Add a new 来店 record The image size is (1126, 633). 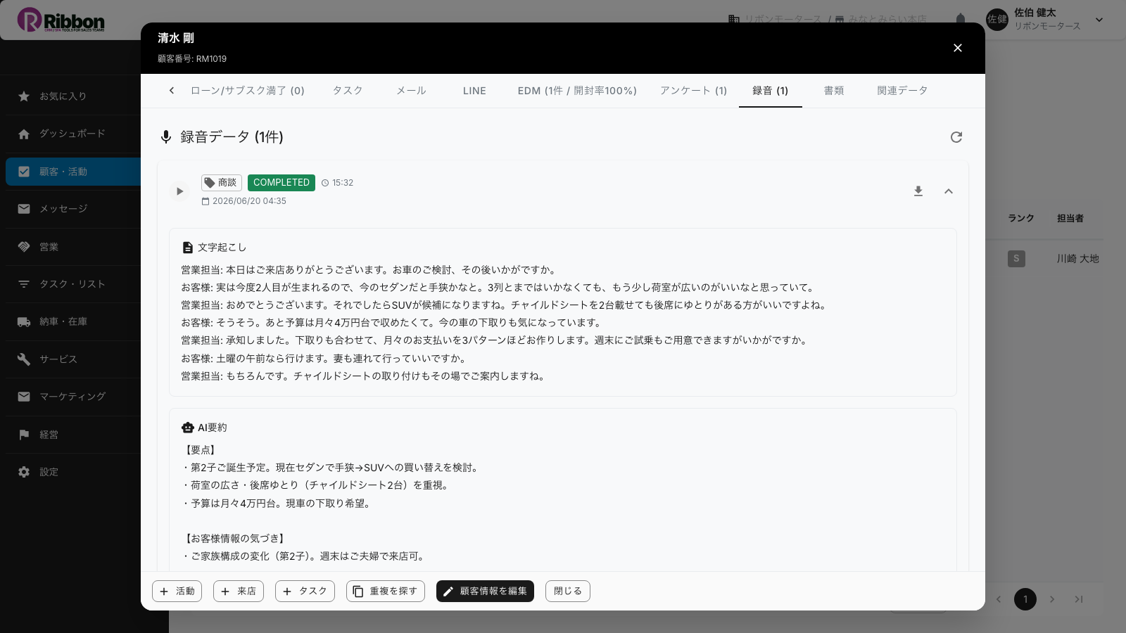pyautogui.click(x=239, y=592)
